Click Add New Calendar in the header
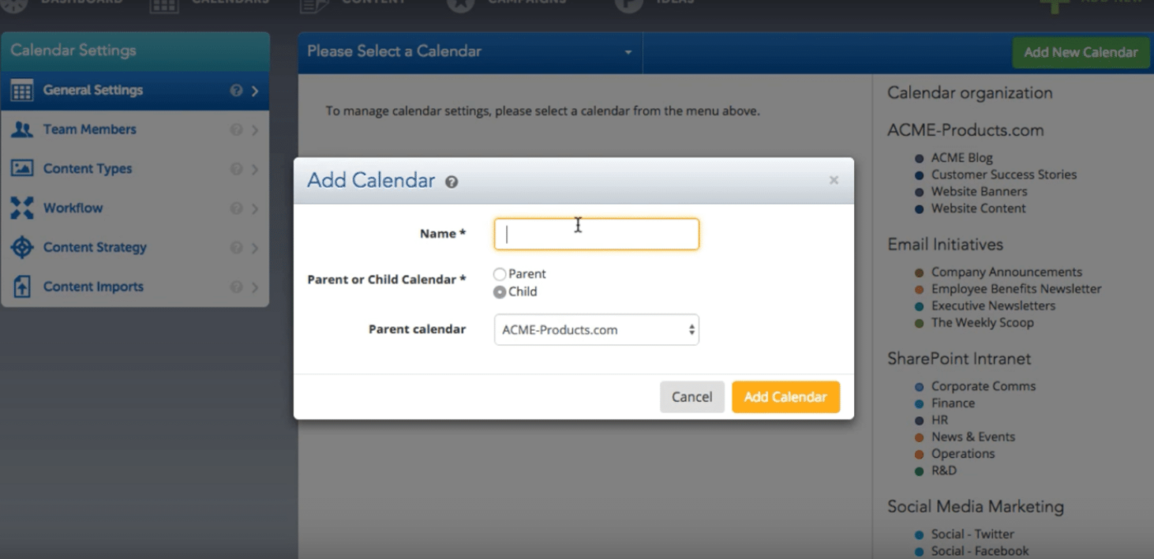Image resolution: width=1154 pixels, height=559 pixels. [x=1080, y=52]
